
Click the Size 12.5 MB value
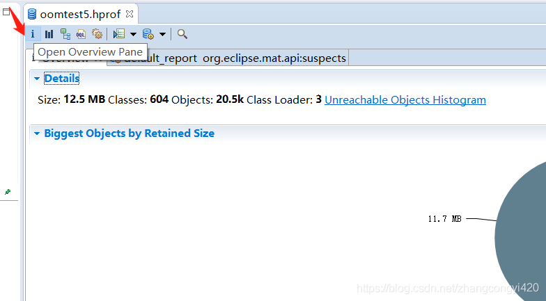84,99
